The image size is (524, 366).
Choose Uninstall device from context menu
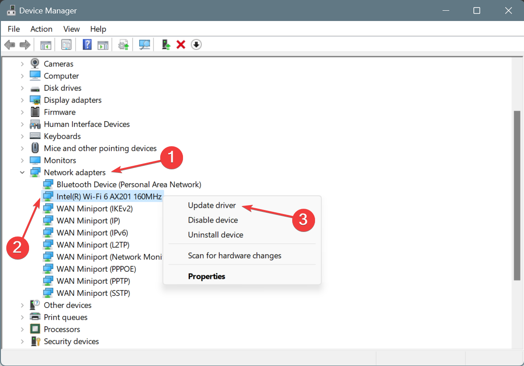(x=216, y=235)
